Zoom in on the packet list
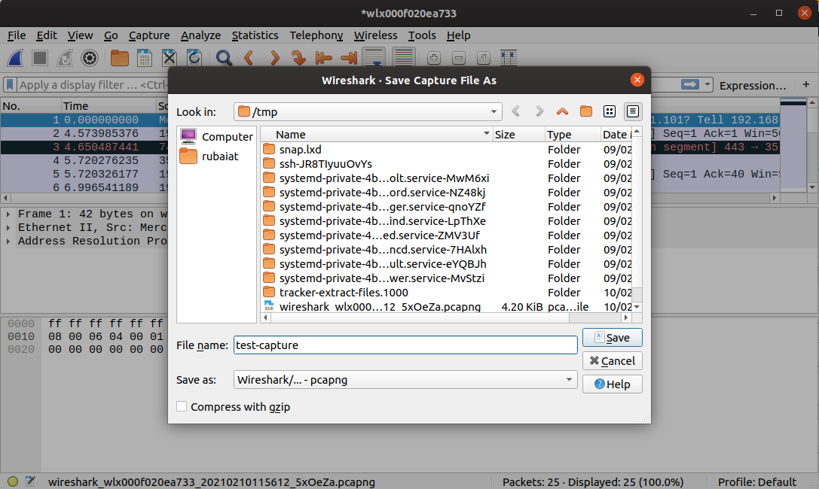The width and height of the screenshot is (819, 489). click(x=432, y=58)
